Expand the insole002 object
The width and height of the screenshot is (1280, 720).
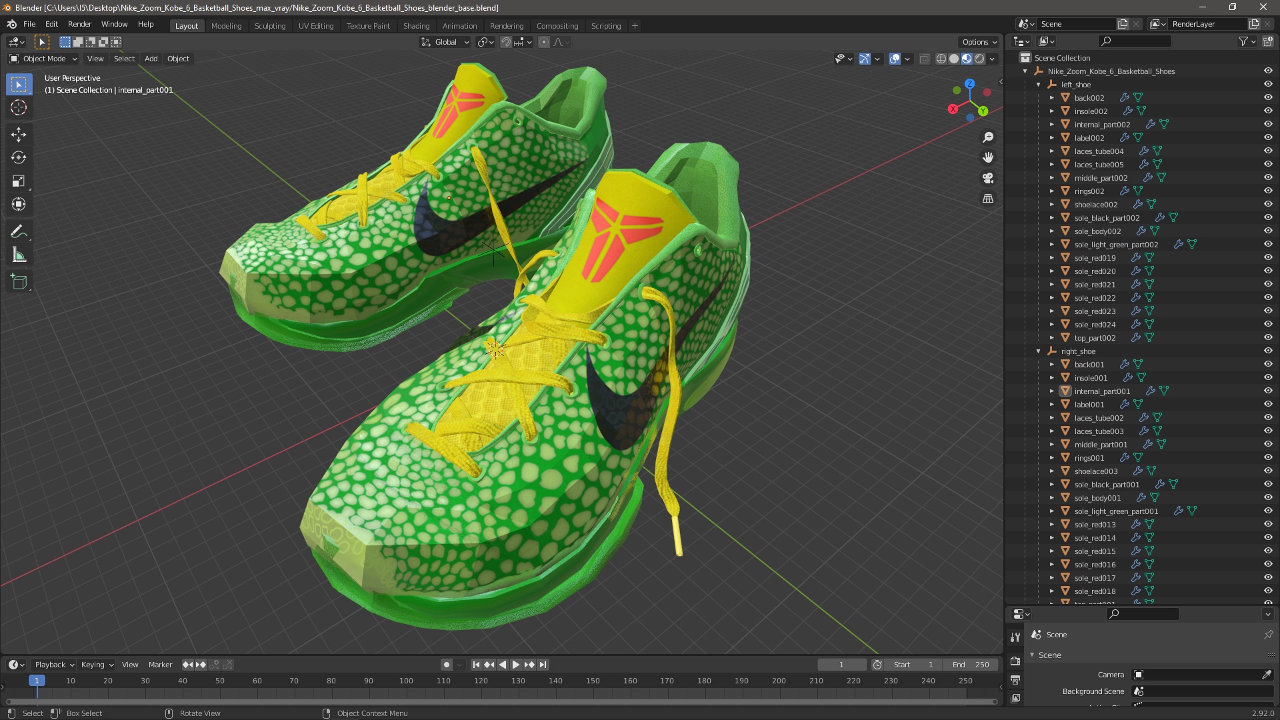(1052, 111)
